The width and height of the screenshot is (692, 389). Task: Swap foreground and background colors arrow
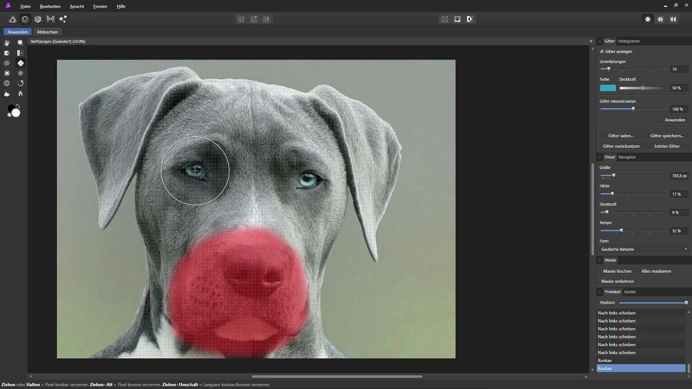point(18,106)
